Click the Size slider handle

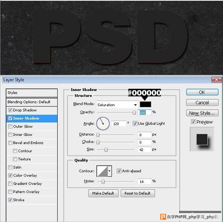(x=106, y=150)
